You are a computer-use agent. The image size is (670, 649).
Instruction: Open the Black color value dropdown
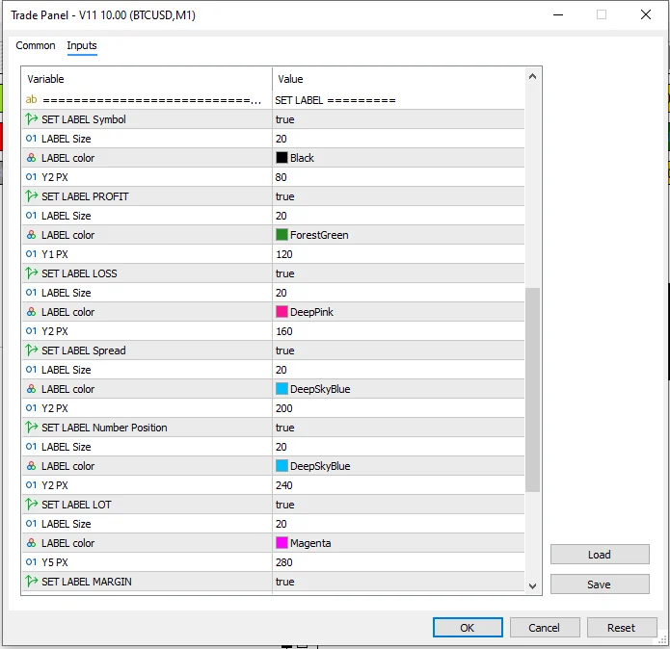point(398,158)
